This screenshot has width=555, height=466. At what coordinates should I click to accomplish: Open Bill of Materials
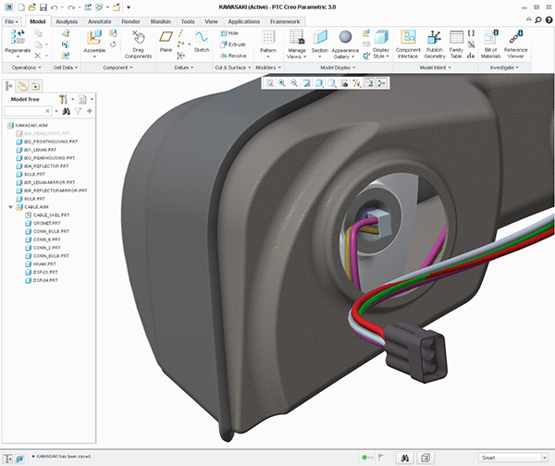coord(489,38)
